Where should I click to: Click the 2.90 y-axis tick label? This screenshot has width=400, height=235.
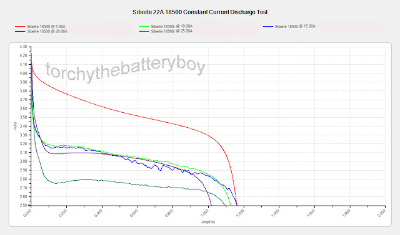pos(23,170)
